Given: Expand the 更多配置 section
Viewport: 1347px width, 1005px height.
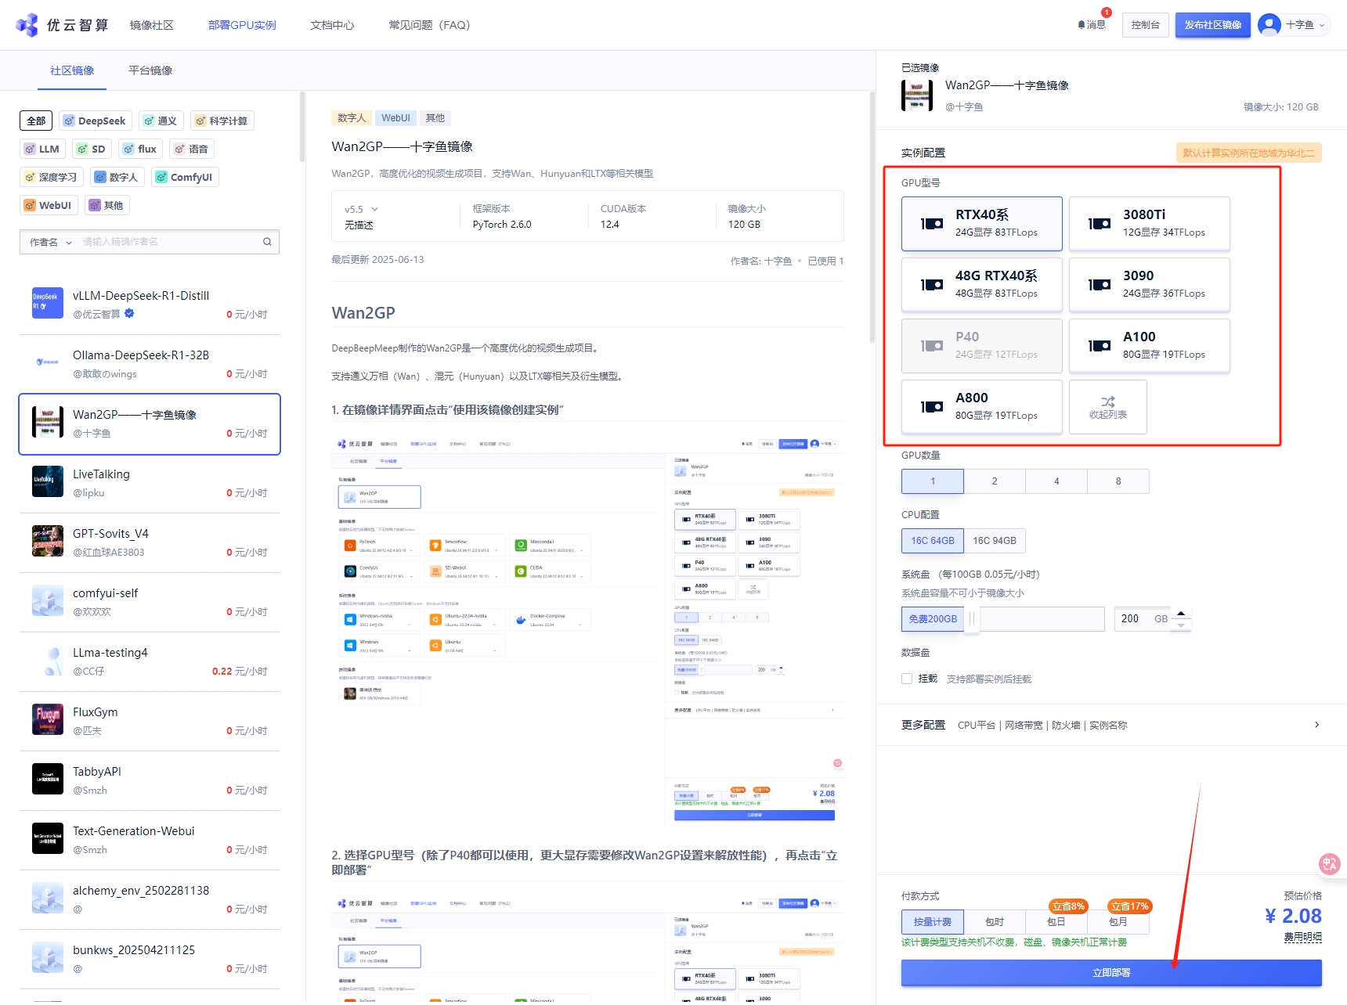Looking at the screenshot, I should [x=1316, y=725].
